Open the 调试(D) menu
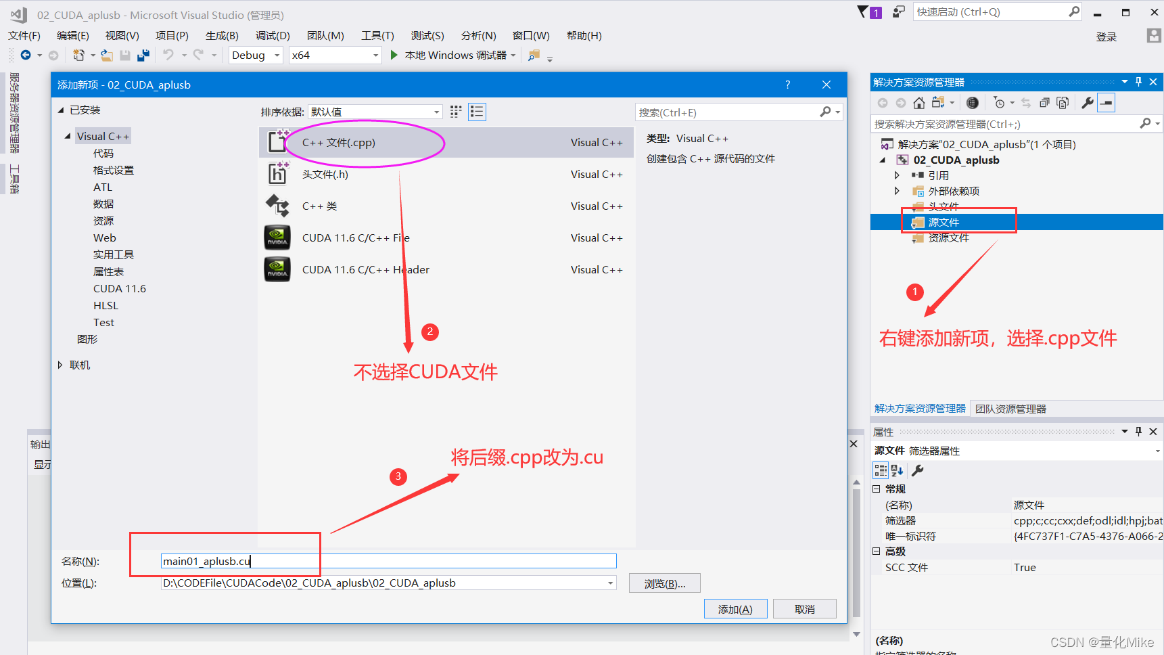 [272, 35]
